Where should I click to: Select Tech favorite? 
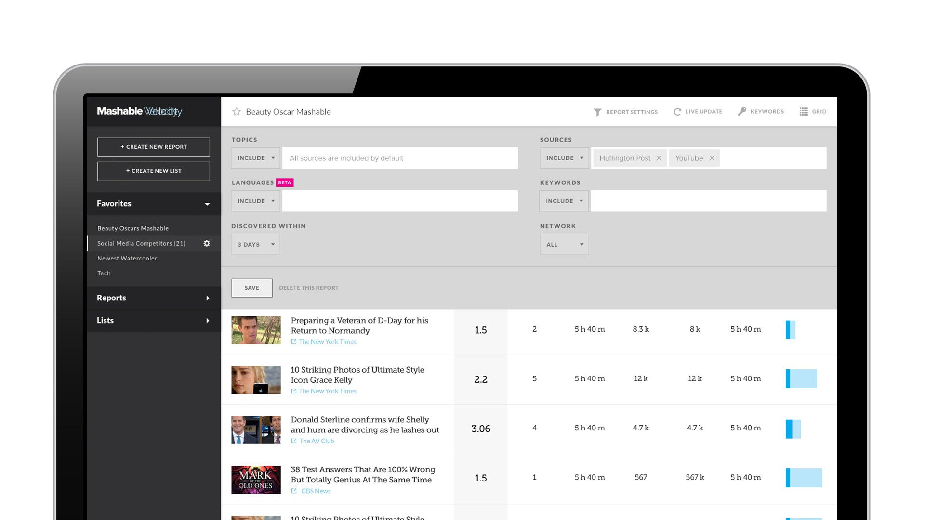104,273
